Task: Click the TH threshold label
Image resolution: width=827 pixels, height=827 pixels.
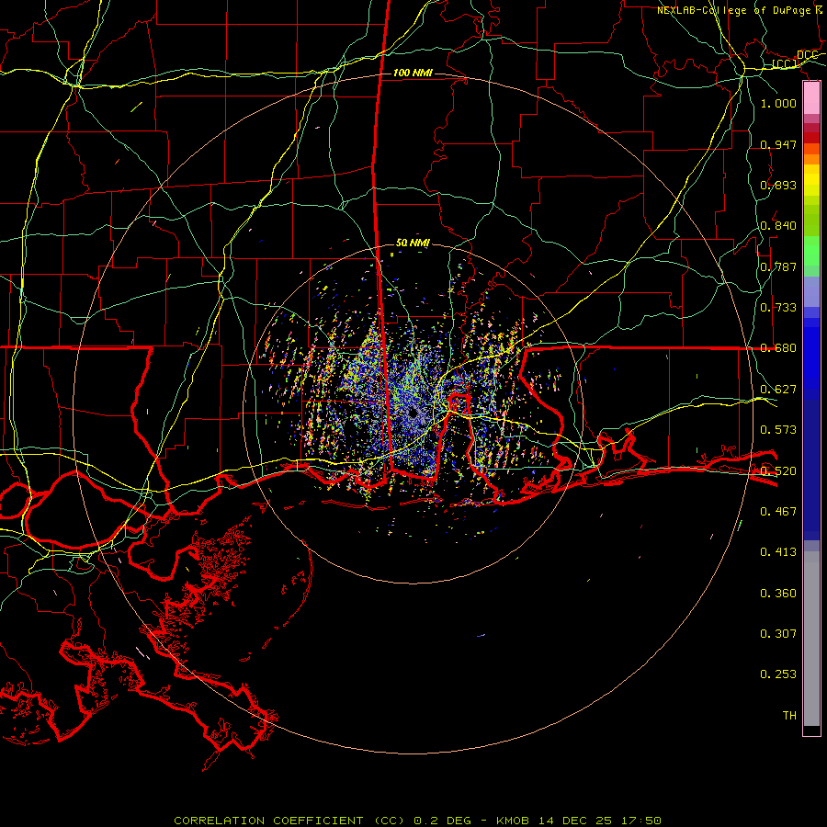Action: (x=789, y=716)
